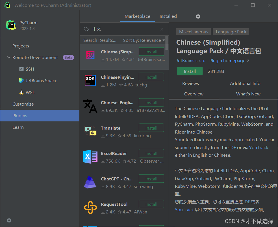Open the JetBrains s.r.o. vendor link
The height and width of the screenshot is (227, 278).
point(191,61)
